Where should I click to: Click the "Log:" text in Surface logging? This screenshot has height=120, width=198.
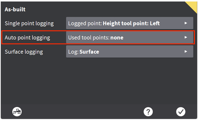click(73, 52)
